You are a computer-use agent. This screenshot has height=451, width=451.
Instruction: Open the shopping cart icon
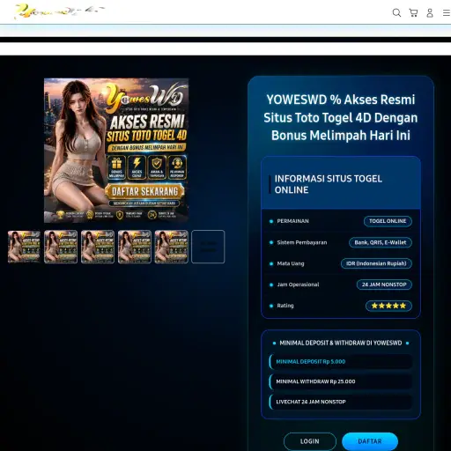click(x=413, y=13)
